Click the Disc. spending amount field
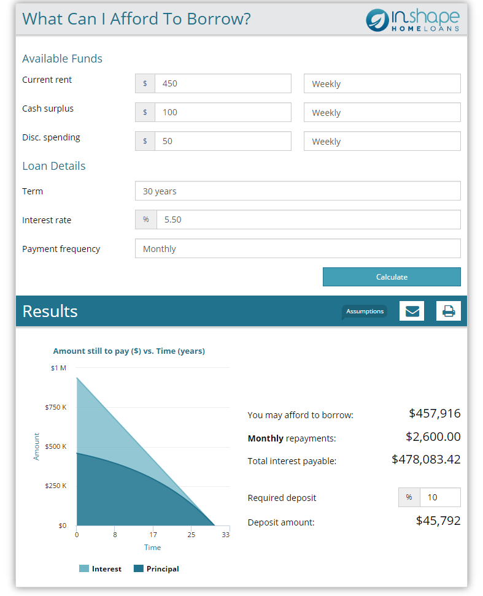The image size is (483, 596). [222, 141]
